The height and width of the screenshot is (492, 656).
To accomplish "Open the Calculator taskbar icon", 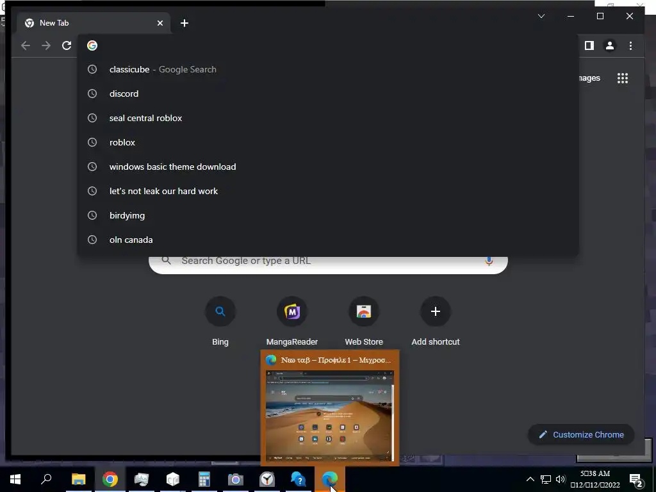I will point(204,479).
